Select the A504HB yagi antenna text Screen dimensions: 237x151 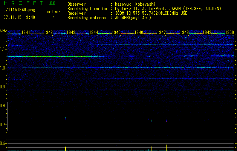(133, 18)
